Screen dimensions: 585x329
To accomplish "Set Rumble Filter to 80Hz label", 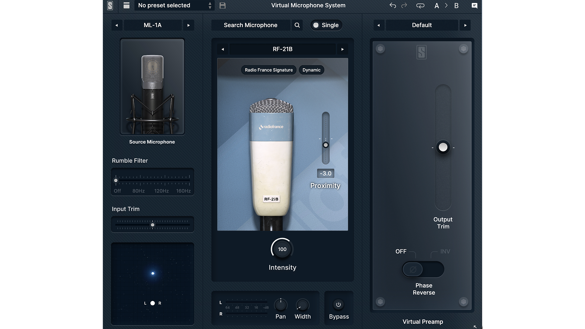I will pyautogui.click(x=139, y=191).
